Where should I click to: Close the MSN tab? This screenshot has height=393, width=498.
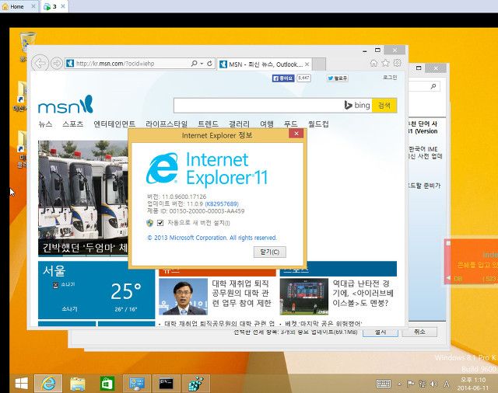307,64
